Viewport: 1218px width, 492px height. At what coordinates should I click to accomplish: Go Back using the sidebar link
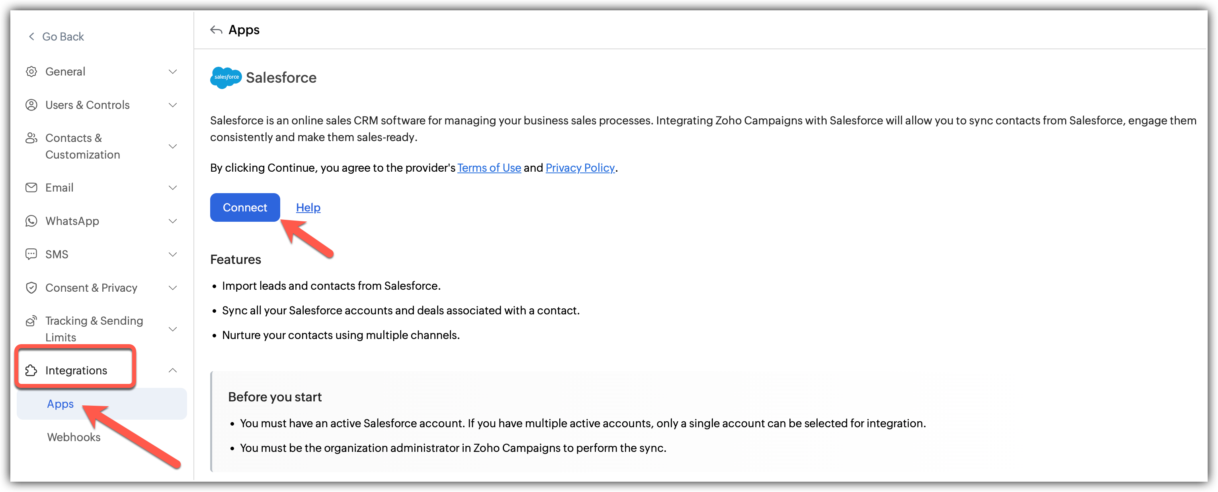pyautogui.click(x=56, y=37)
